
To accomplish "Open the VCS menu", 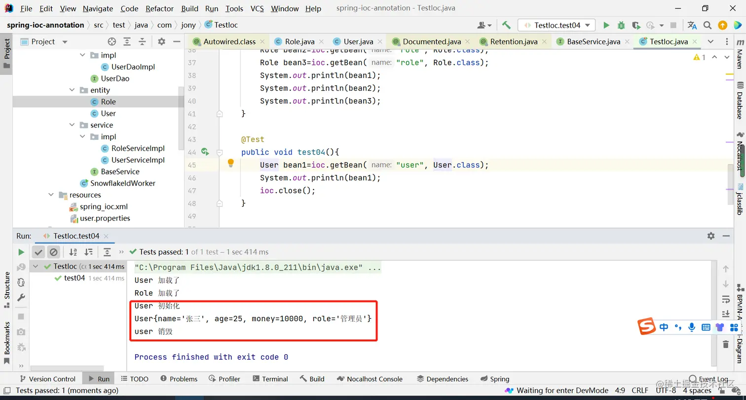I will 257,8.
